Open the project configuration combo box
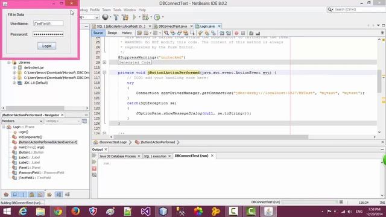Screen dimensions: 386x217 pyautogui.click(x=89, y=17)
